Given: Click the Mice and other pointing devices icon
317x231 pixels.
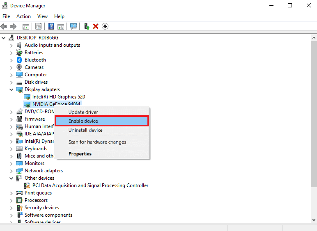Looking at the screenshot, I should (19, 156).
